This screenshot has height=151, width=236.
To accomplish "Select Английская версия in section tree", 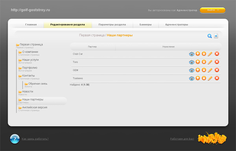I will tap(35, 107).
